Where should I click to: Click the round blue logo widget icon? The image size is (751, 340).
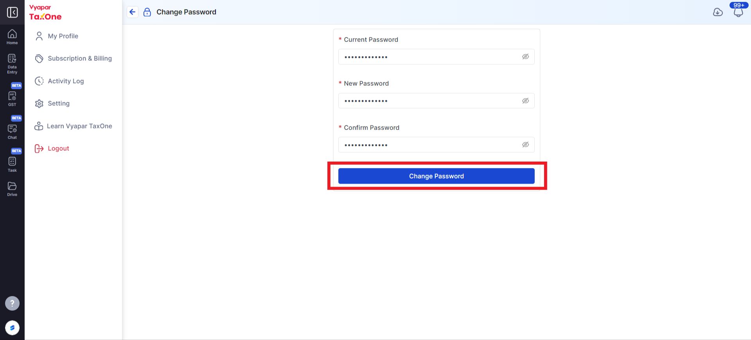coord(12,328)
